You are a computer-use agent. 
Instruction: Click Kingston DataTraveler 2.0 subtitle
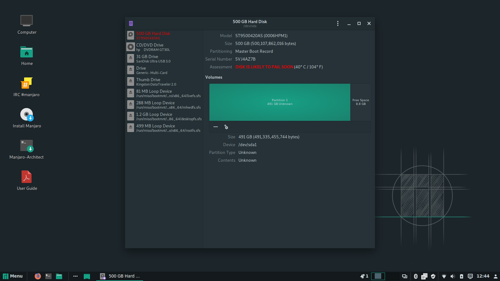pos(156,84)
